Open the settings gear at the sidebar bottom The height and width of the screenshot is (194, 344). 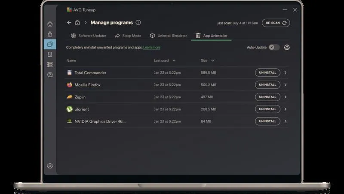click(50, 166)
